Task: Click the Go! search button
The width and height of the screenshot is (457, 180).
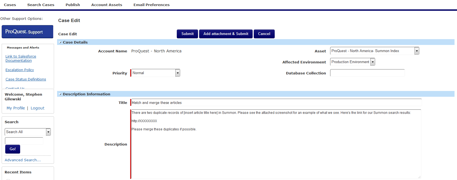Action: point(13,149)
